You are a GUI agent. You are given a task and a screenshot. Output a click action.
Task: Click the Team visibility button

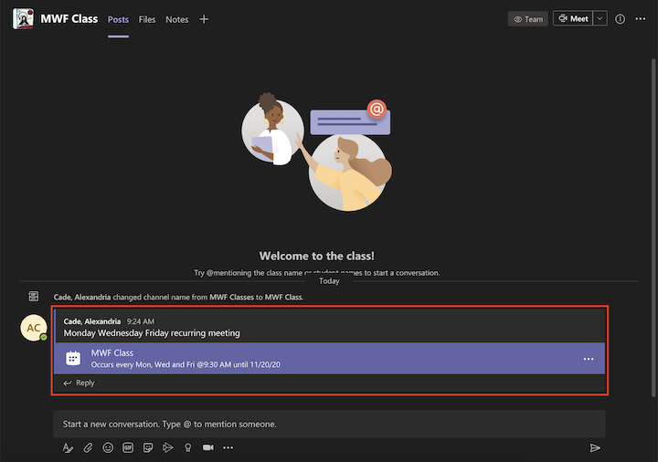click(528, 19)
